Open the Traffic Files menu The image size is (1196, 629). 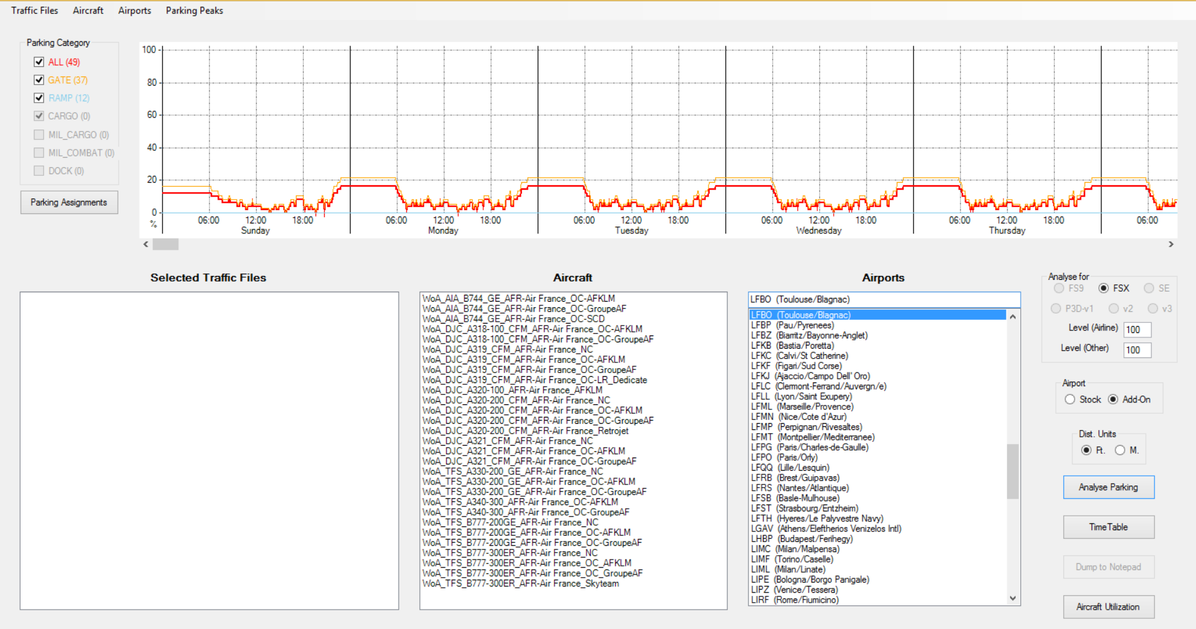coord(34,11)
